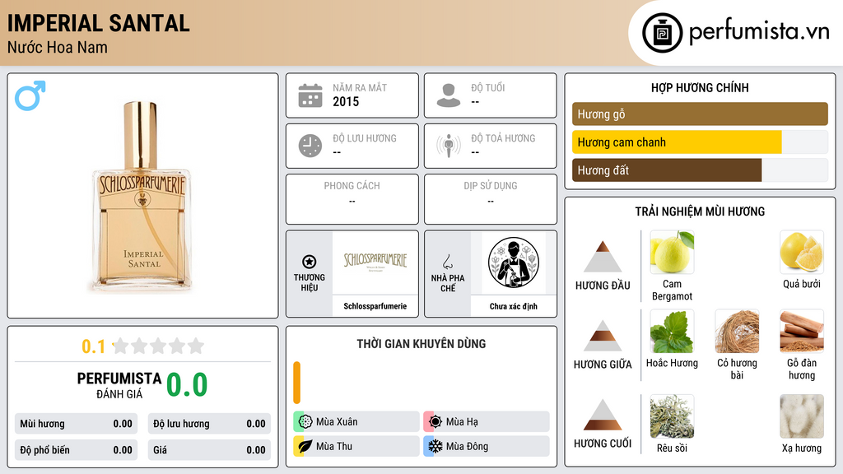Click the Hương cuối pyramid icon
This screenshot has height=474, width=843.
(x=603, y=415)
